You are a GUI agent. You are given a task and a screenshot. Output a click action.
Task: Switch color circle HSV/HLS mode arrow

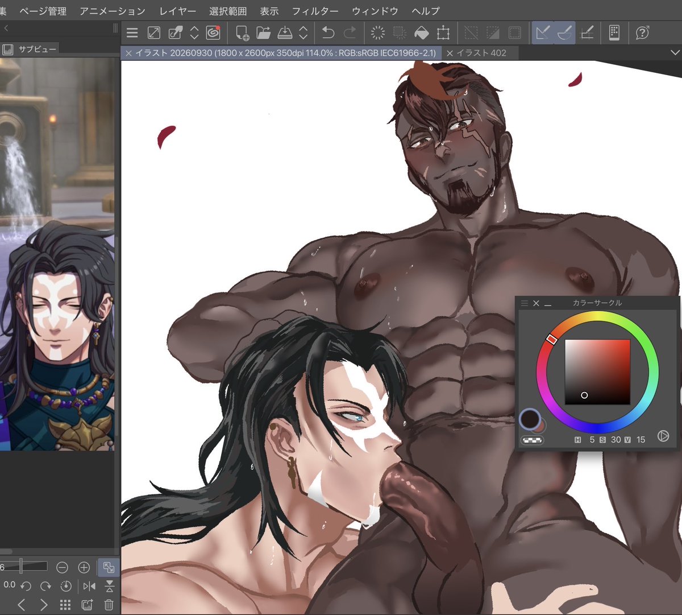(x=663, y=436)
